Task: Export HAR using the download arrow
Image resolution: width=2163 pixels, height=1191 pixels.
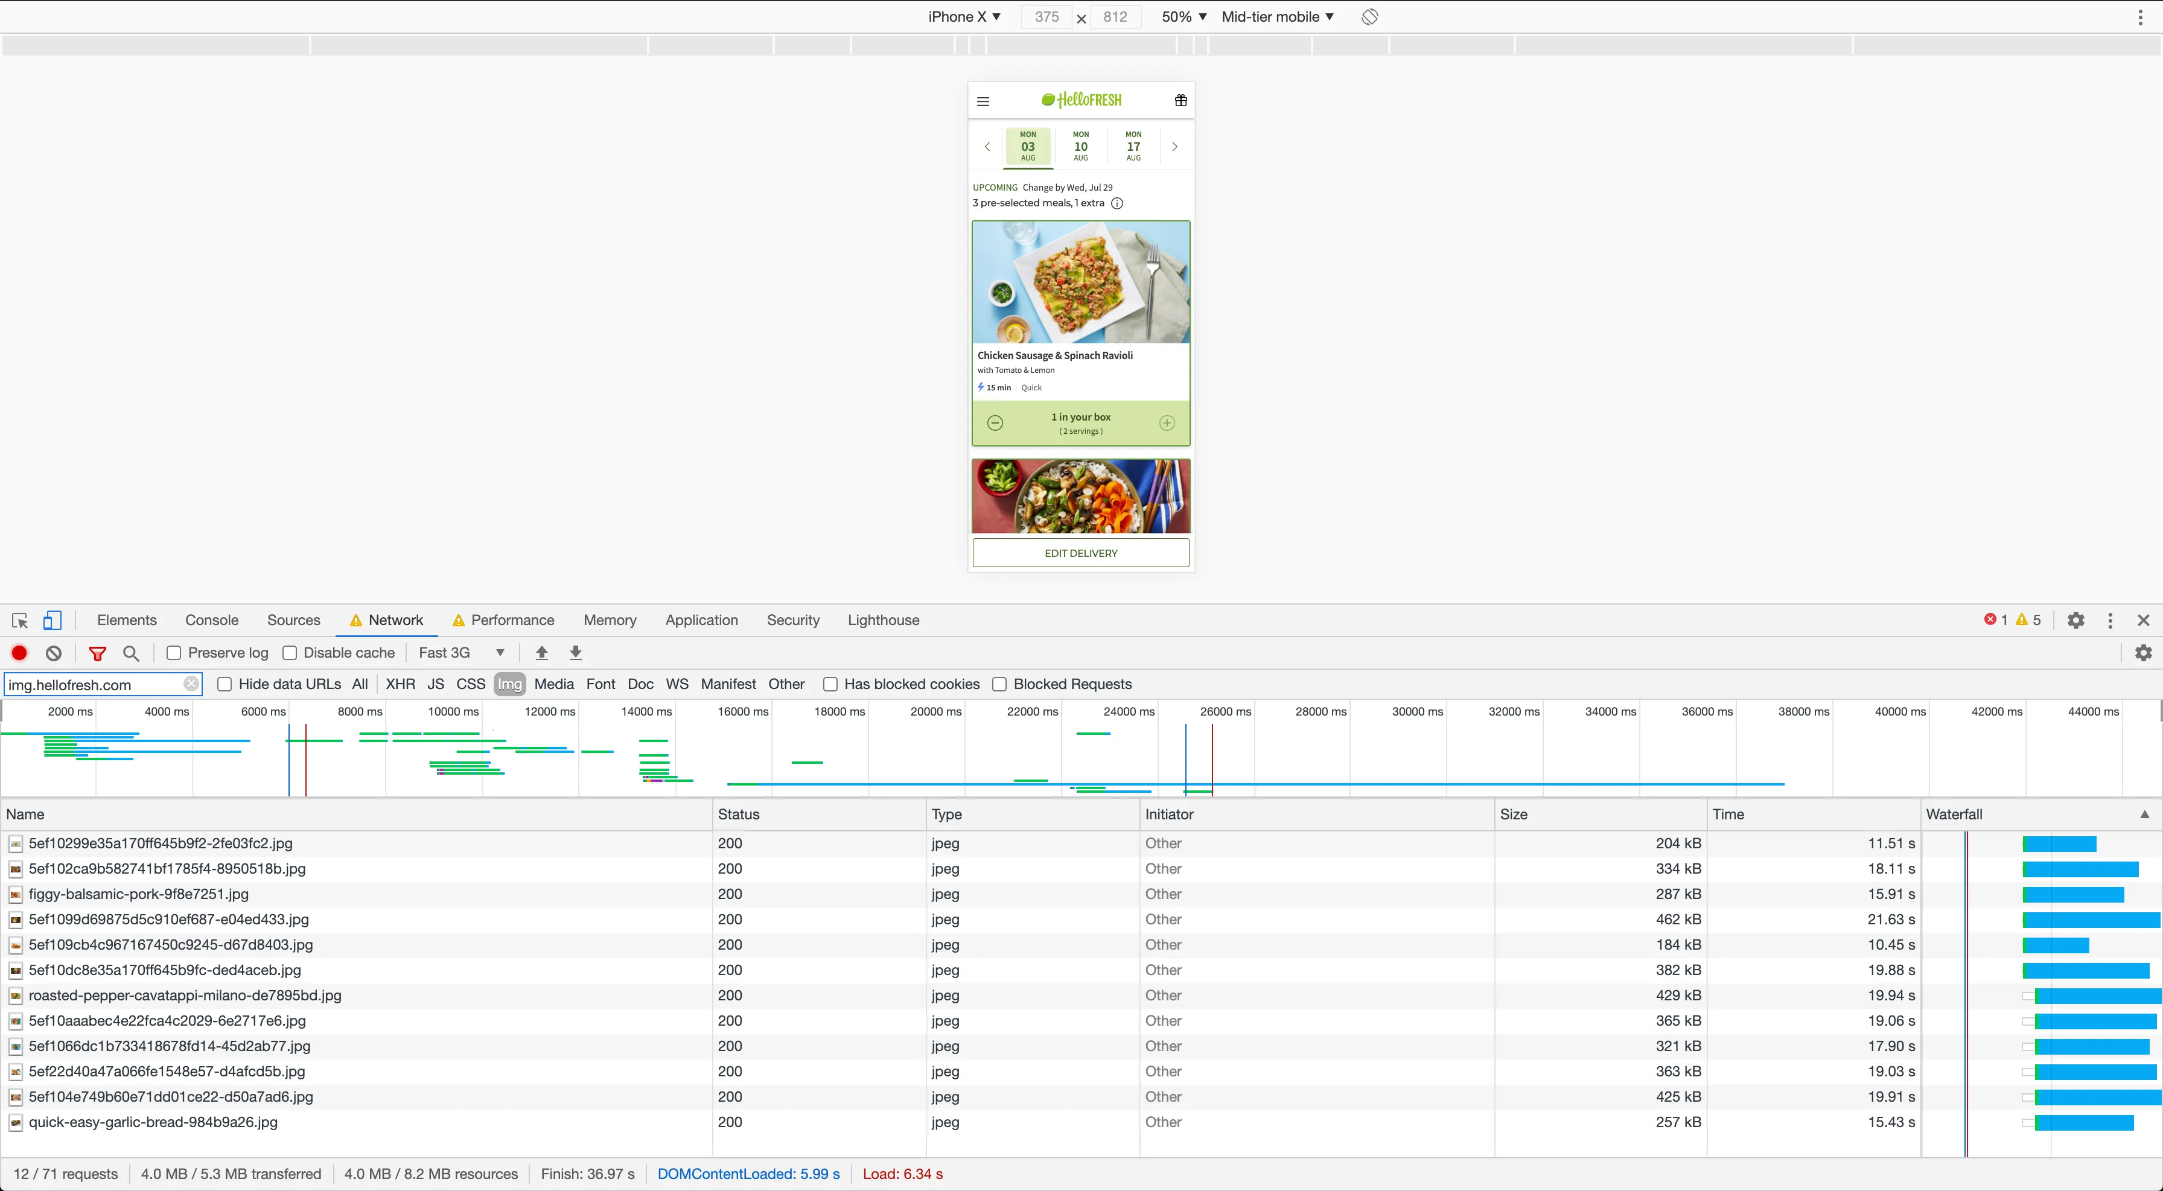Action: 576,652
